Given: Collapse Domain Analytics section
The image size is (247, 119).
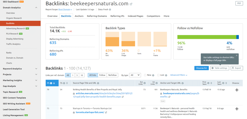Looking at the screenshot, I should tap(36, 8).
